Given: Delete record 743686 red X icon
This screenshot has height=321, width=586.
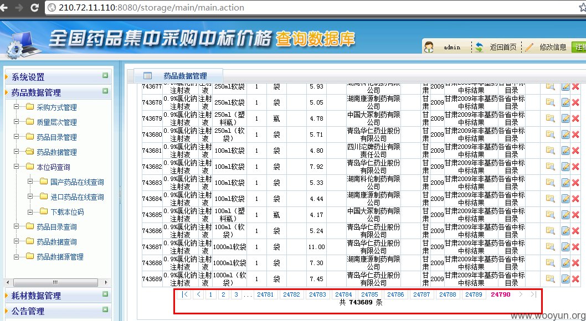Looking at the screenshot, I should tap(575, 231).
